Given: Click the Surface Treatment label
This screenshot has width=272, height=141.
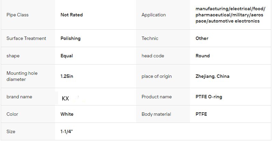Looking at the screenshot, I should [x=26, y=38].
